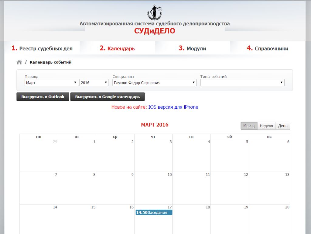Open the month dropdown showing Март
The width and height of the screenshot is (311, 234).
tap(51, 82)
